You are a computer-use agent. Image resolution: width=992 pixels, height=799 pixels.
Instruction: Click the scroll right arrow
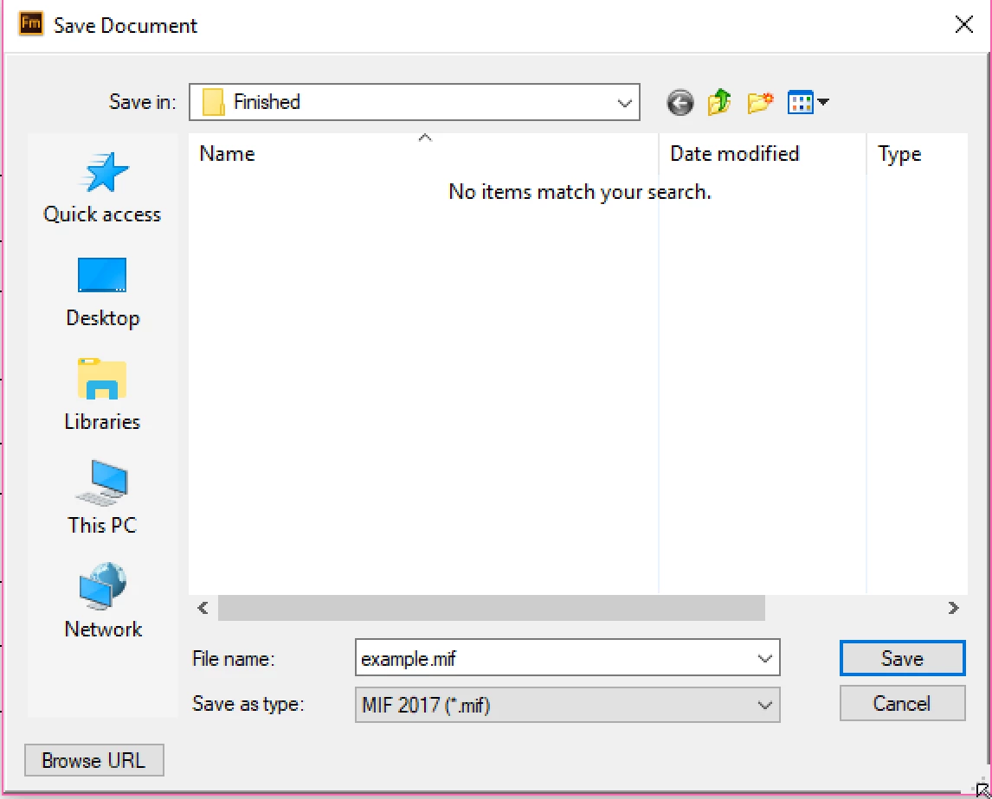(x=953, y=608)
